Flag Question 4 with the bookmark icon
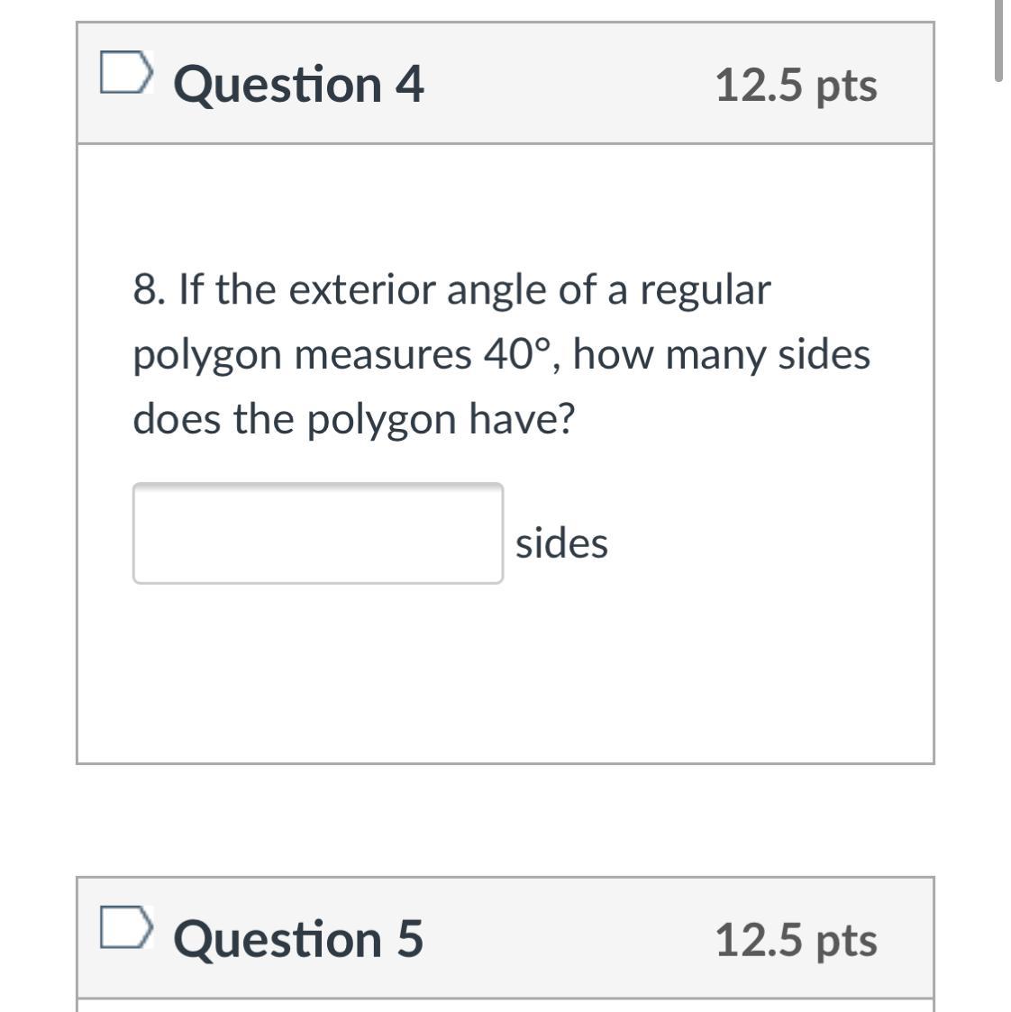 coord(125,74)
